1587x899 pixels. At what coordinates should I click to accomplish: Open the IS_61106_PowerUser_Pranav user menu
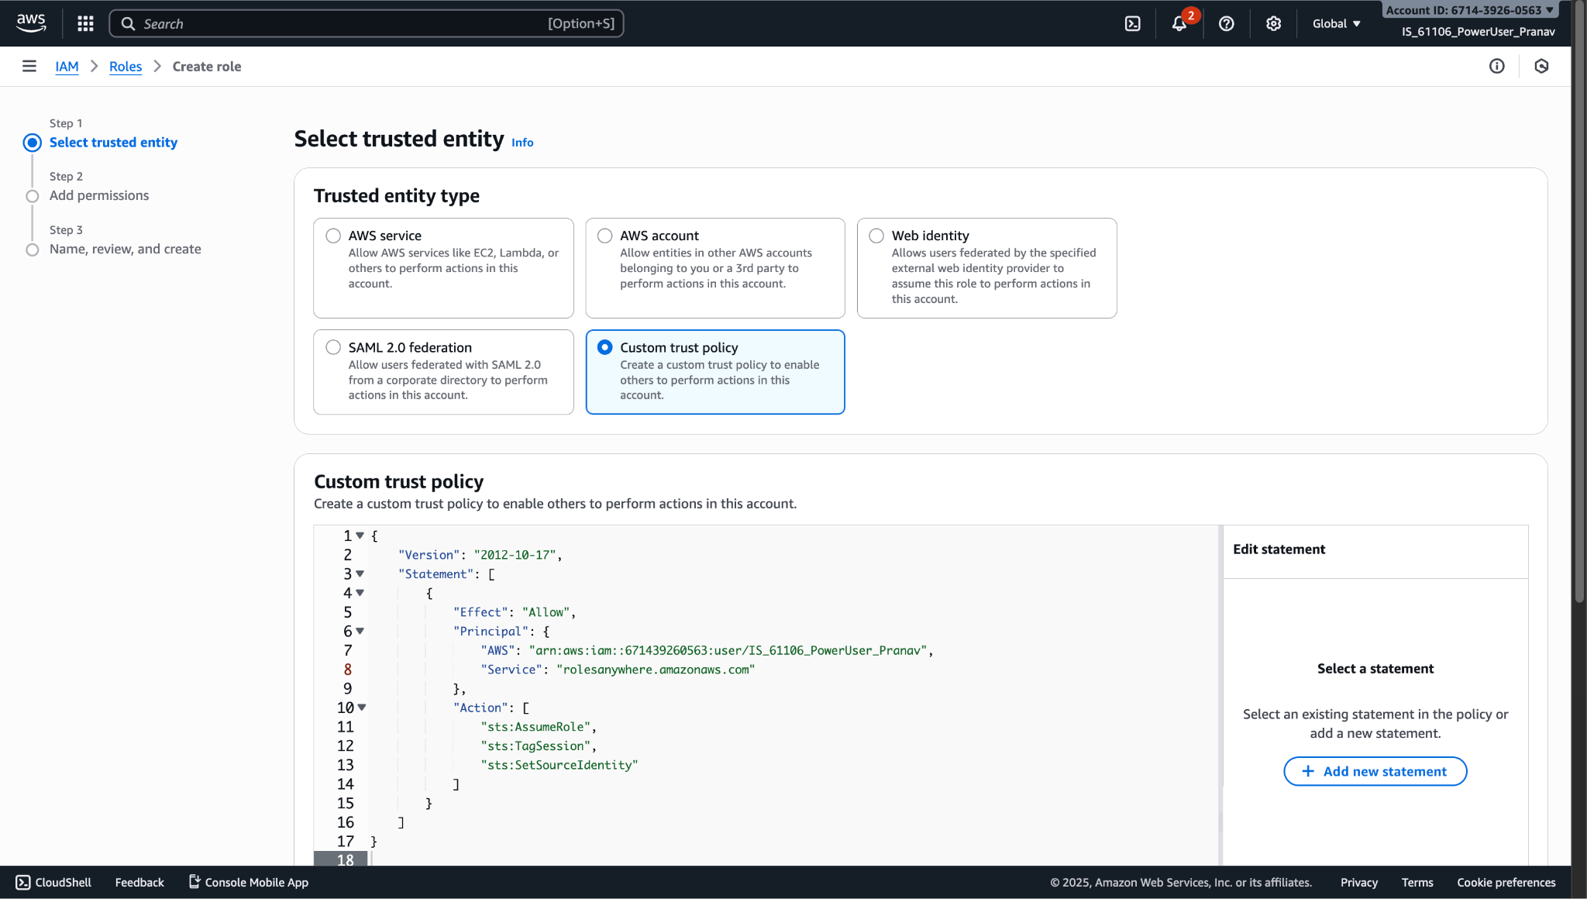pos(1478,32)
